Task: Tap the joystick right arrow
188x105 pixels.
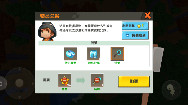Action: [x=33, y=84]
